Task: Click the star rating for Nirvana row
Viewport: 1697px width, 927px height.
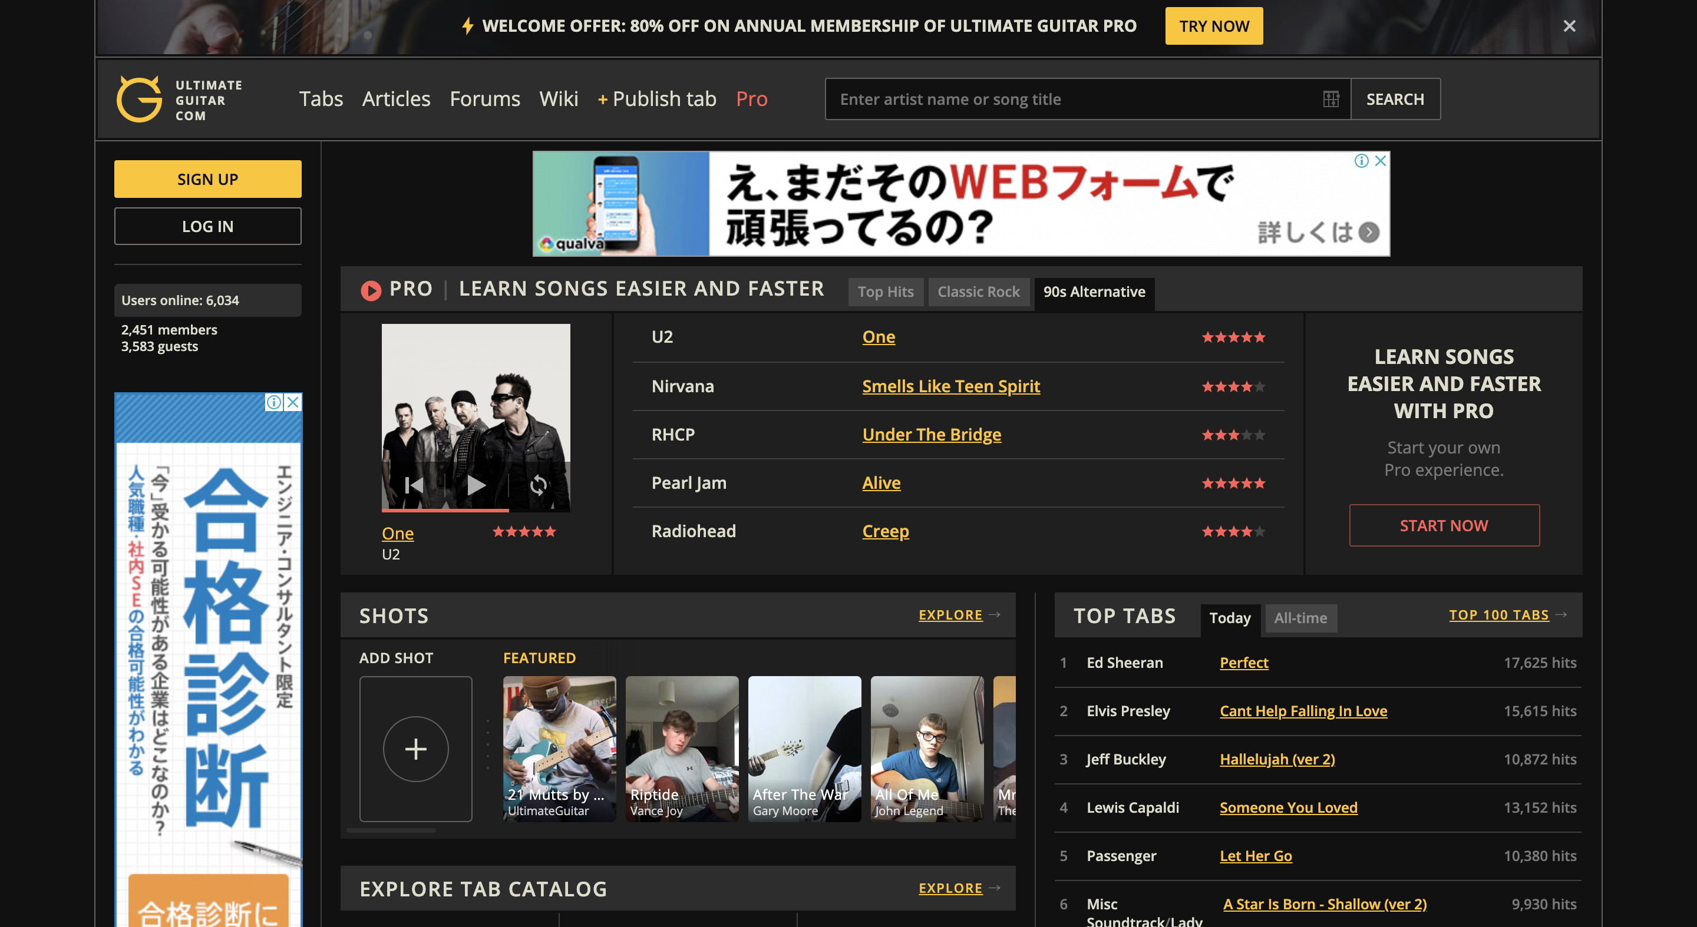Action: coord(1233,386)
